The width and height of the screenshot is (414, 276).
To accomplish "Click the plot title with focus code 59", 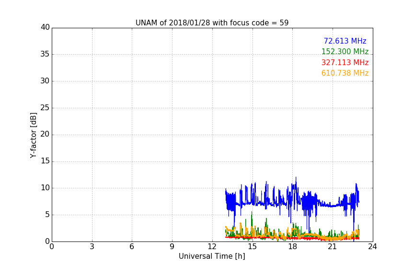I will (212, 23).
